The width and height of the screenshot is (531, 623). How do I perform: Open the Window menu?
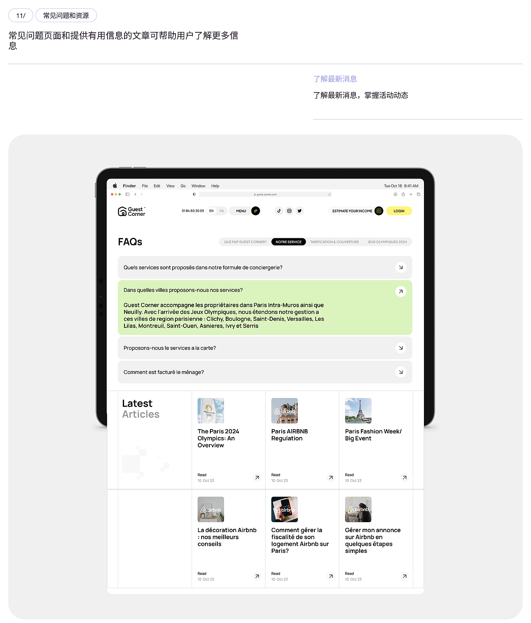198,186
